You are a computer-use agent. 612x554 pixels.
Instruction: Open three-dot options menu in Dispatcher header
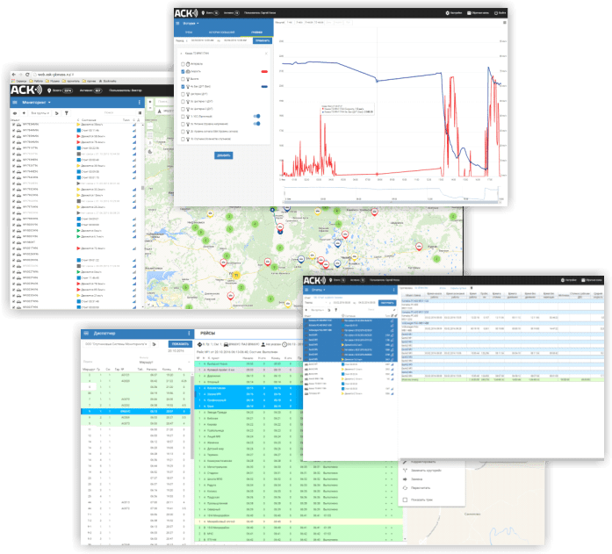pos(190,334)
